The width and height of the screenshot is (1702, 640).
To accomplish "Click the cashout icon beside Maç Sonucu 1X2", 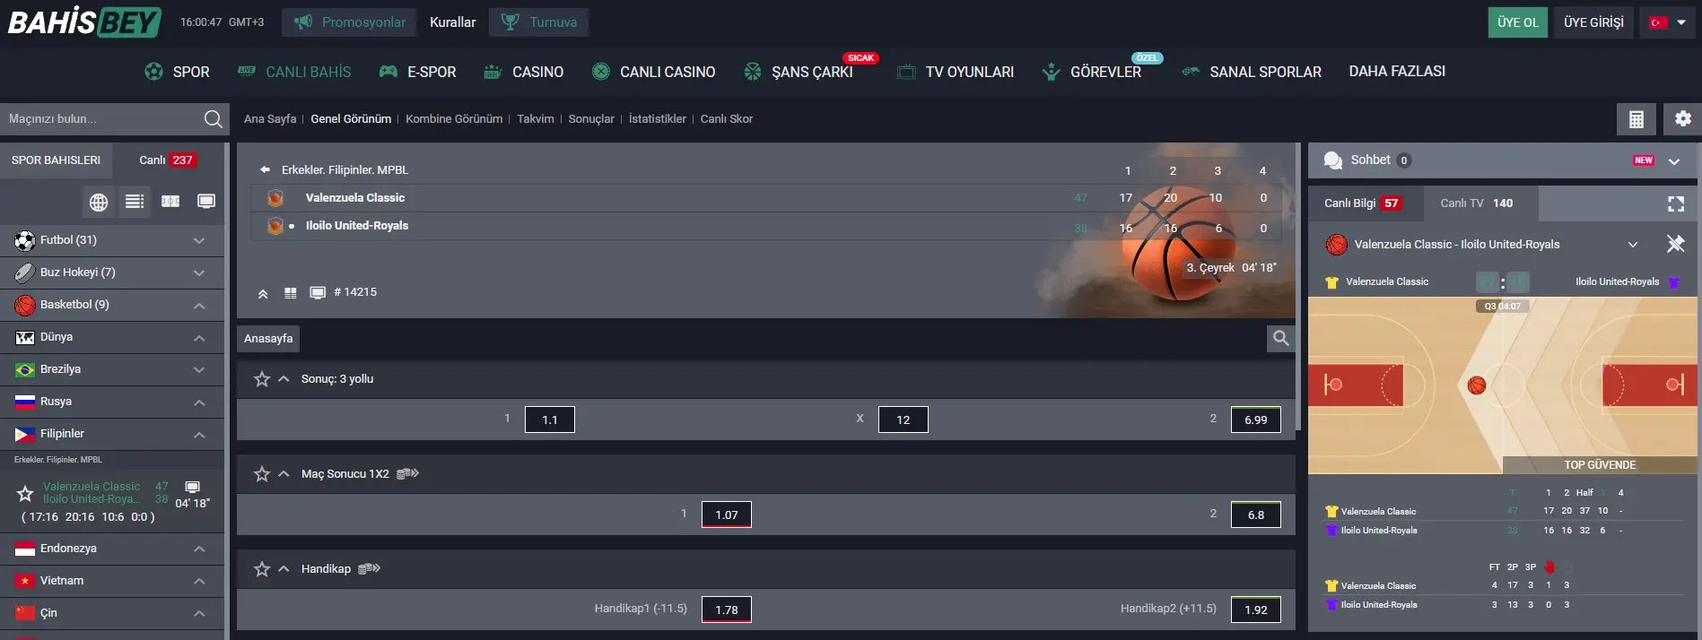I will 408,473.
